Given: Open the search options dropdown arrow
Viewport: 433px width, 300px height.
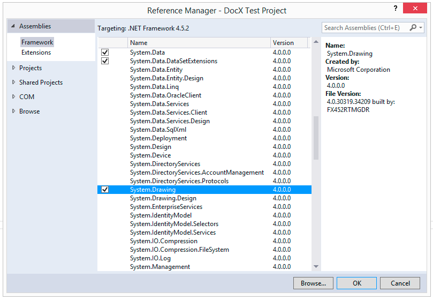Looking at the screenshot, I should pyautogui.click(x=421, y=28).
